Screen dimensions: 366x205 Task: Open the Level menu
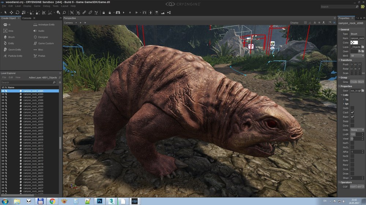(18, 6)
